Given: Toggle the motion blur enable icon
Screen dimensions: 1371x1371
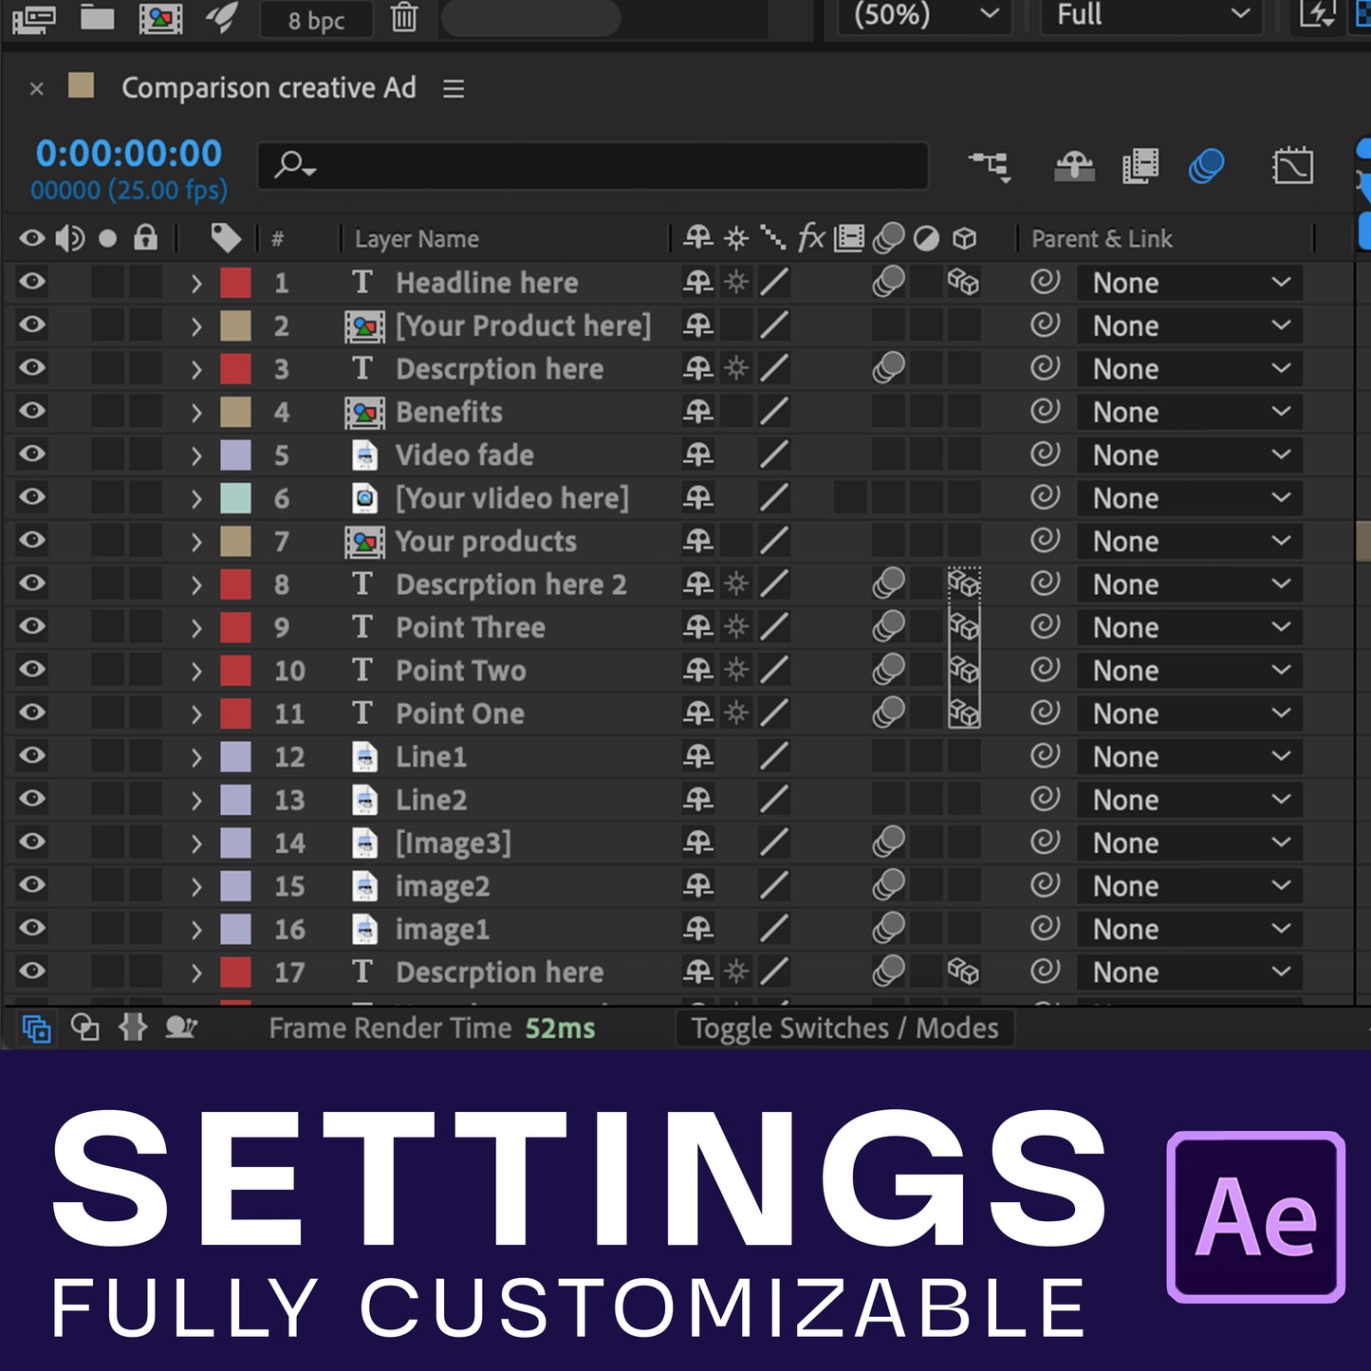Looking at the screenshot, I should 1206,166.
